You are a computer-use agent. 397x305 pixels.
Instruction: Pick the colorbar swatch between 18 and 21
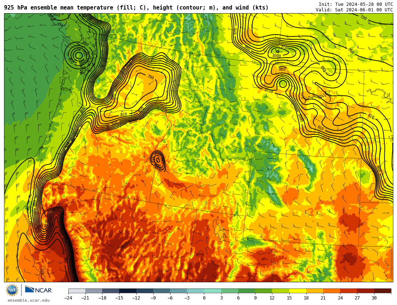pyautogui.click(x=314, y=291)
